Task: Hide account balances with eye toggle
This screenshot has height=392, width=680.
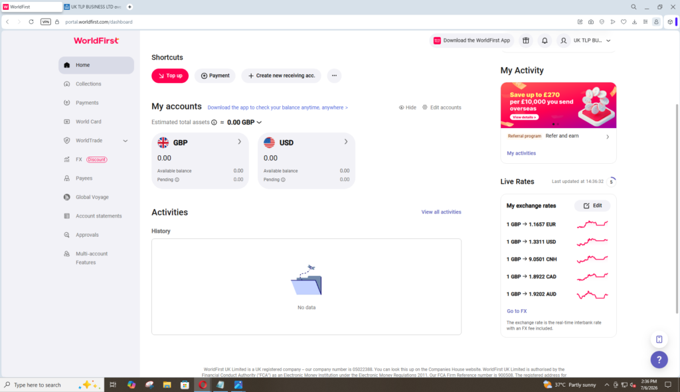Action: 407,107
